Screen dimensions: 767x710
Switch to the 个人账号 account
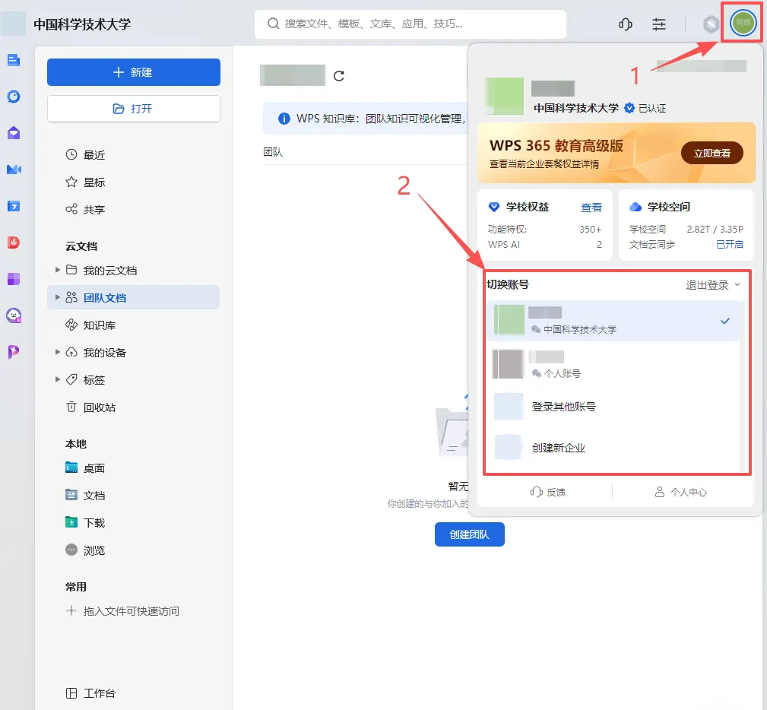coord(613,364)
